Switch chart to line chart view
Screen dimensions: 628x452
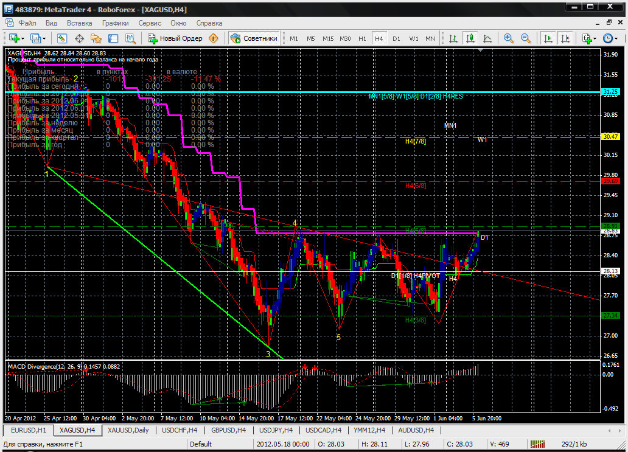[487, 38]
